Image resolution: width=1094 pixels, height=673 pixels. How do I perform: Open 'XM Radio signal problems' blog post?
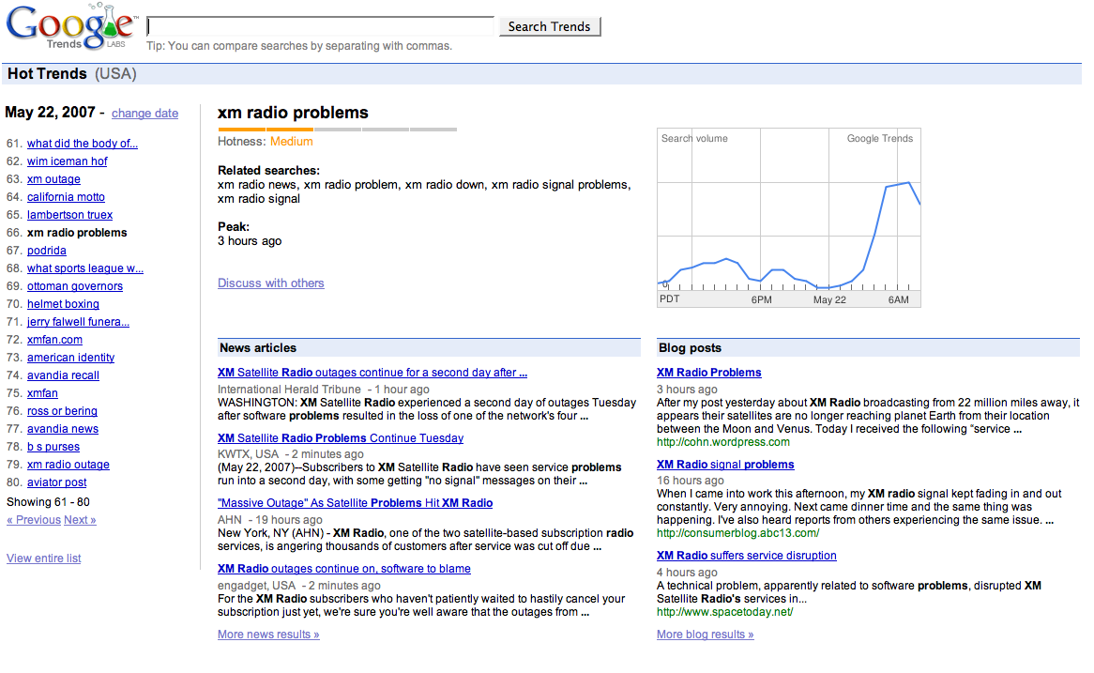725,465
